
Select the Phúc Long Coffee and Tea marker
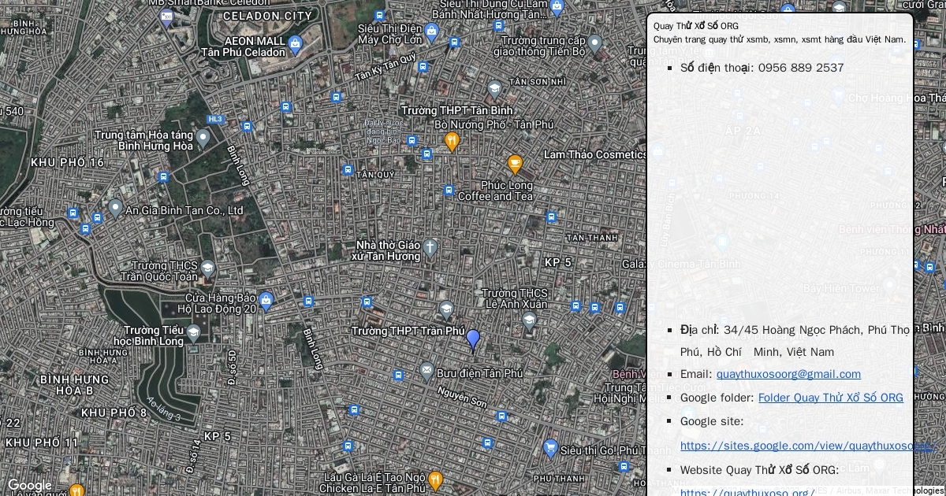coord(515,165)
